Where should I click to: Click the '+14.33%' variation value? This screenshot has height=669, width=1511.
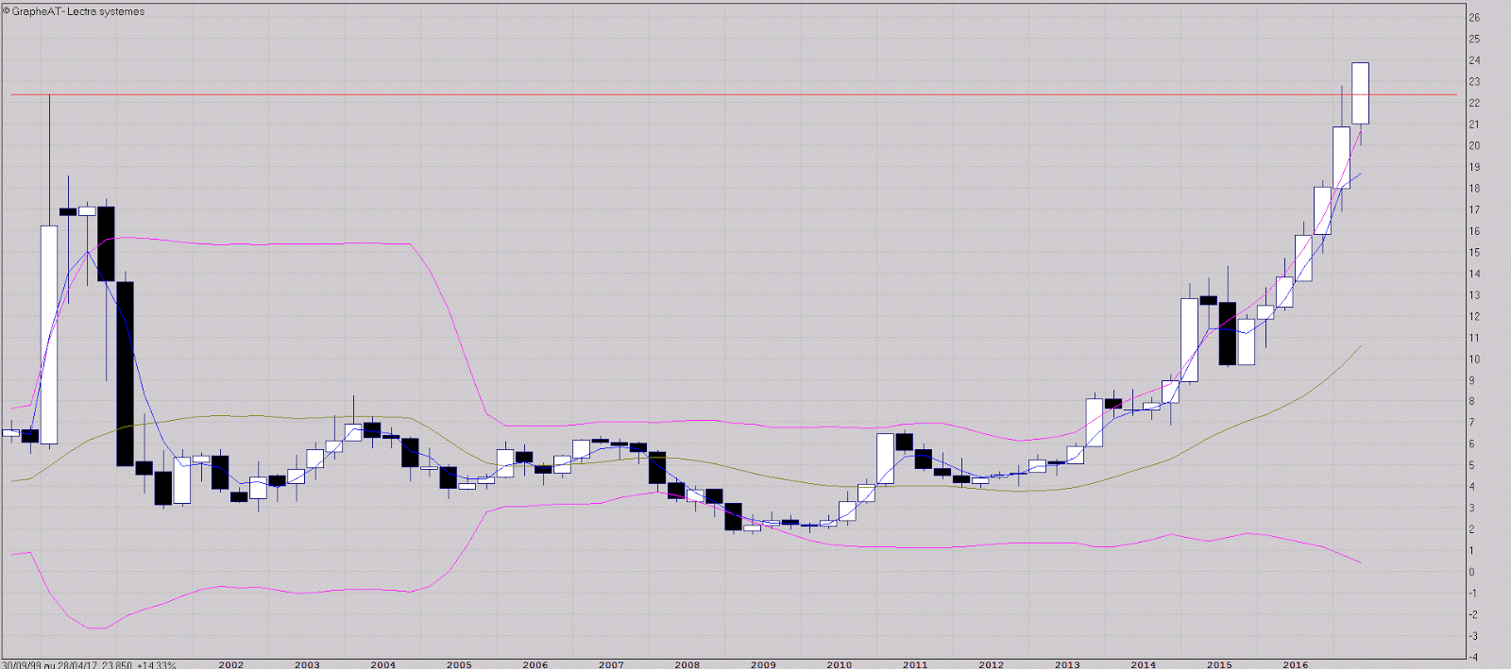pos(157,665)
